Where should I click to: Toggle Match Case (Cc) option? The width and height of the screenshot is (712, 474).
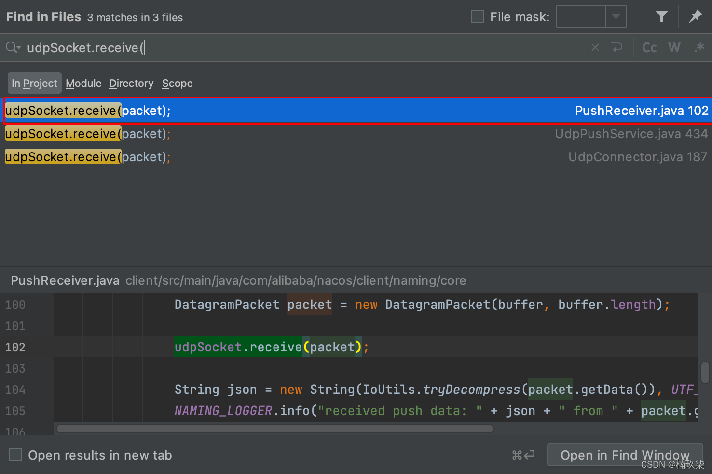(x=649, y=47)
